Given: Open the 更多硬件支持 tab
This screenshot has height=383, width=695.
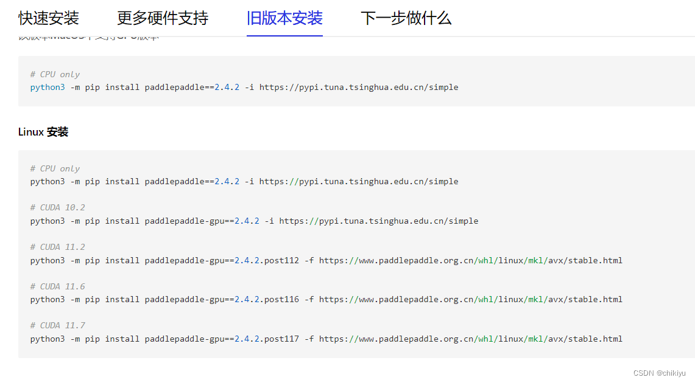Looking at the screenshot, I should coord(162,18).
